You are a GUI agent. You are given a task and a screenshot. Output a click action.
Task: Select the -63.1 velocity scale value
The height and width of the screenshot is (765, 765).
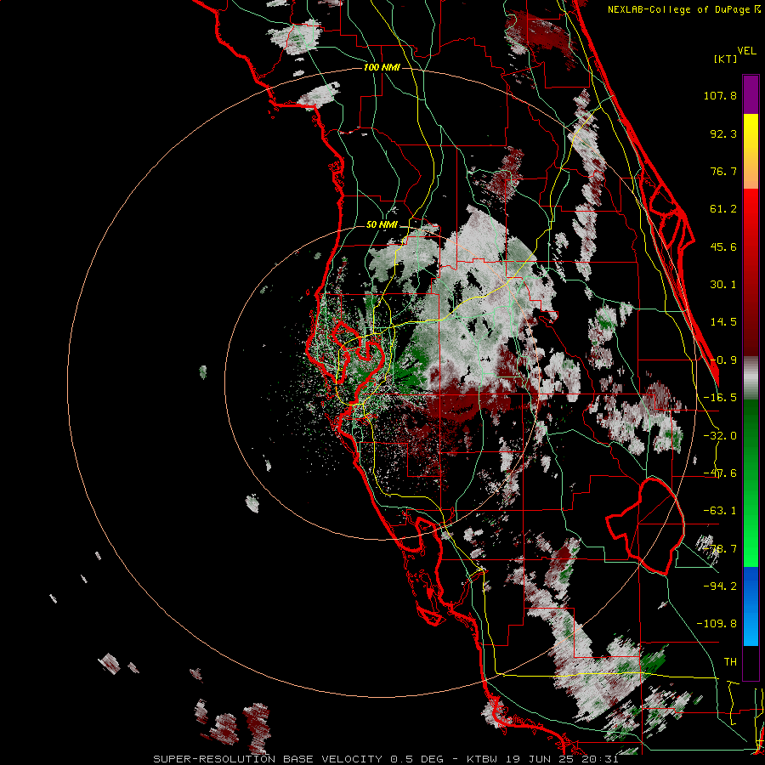pyautogui.click(x=720, y=511)
